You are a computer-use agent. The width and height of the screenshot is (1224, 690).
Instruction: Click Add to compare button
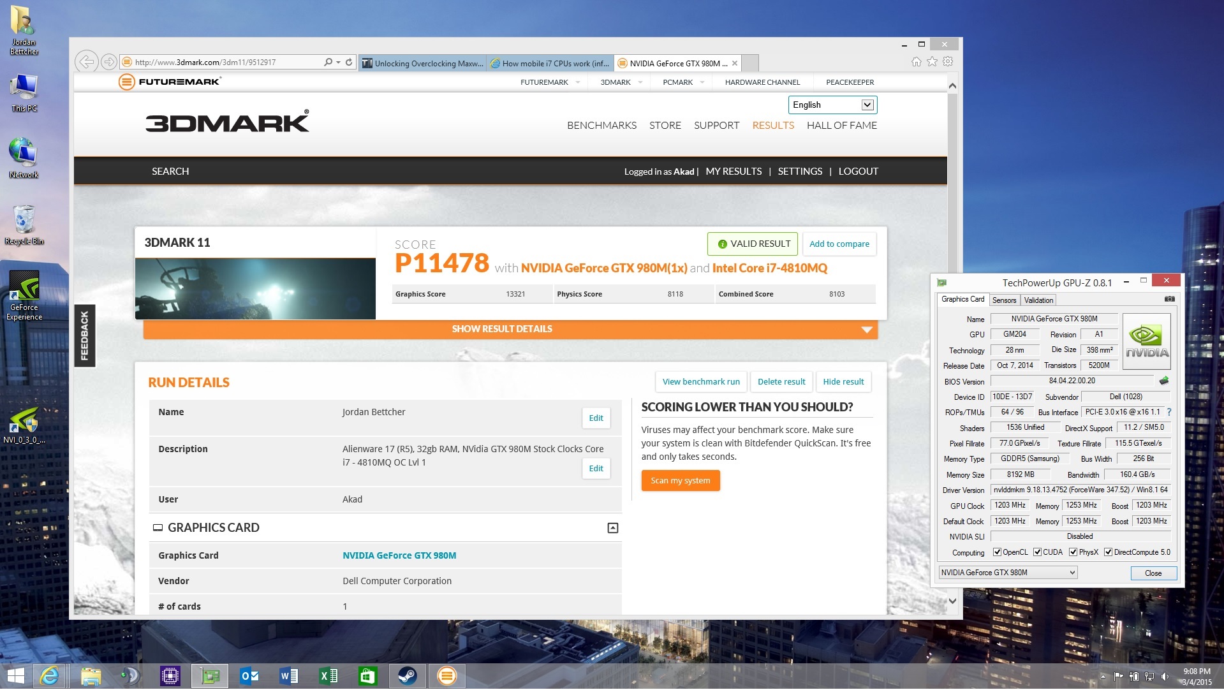tap(839, 244)
